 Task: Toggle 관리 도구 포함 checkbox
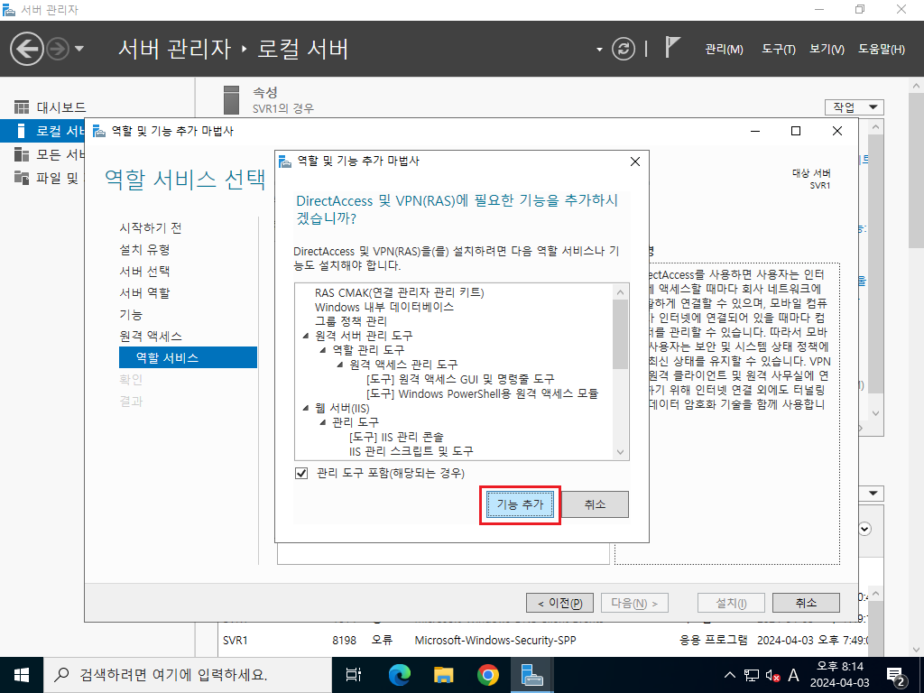click(301, 473)
